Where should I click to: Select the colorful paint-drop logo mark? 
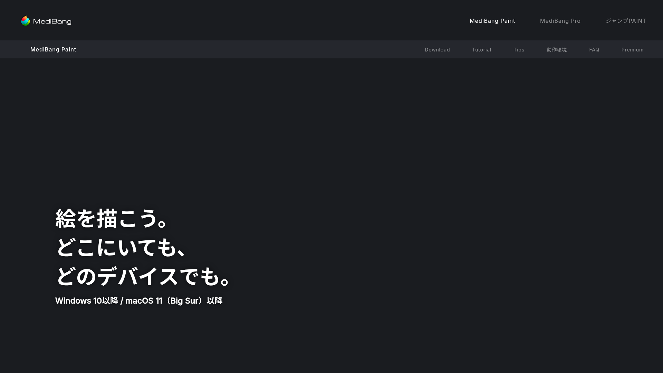coord(26,20)
